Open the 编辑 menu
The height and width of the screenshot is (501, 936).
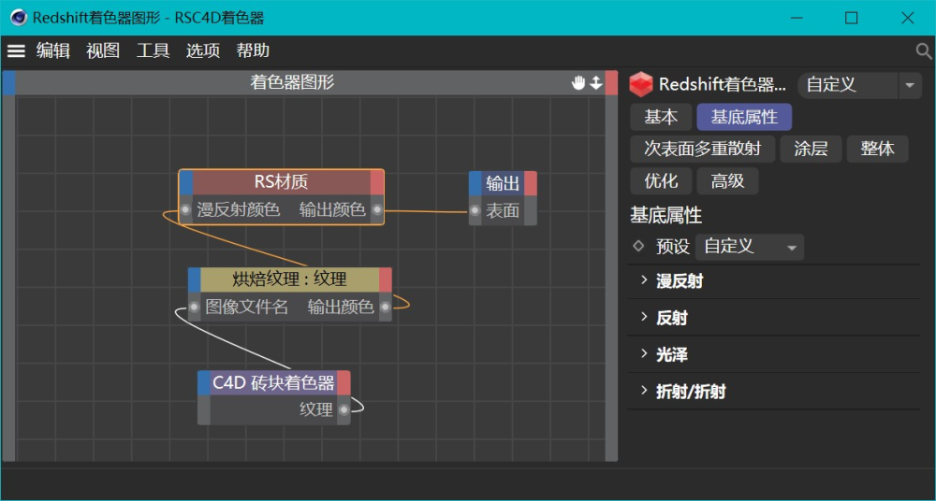[53, 51]
